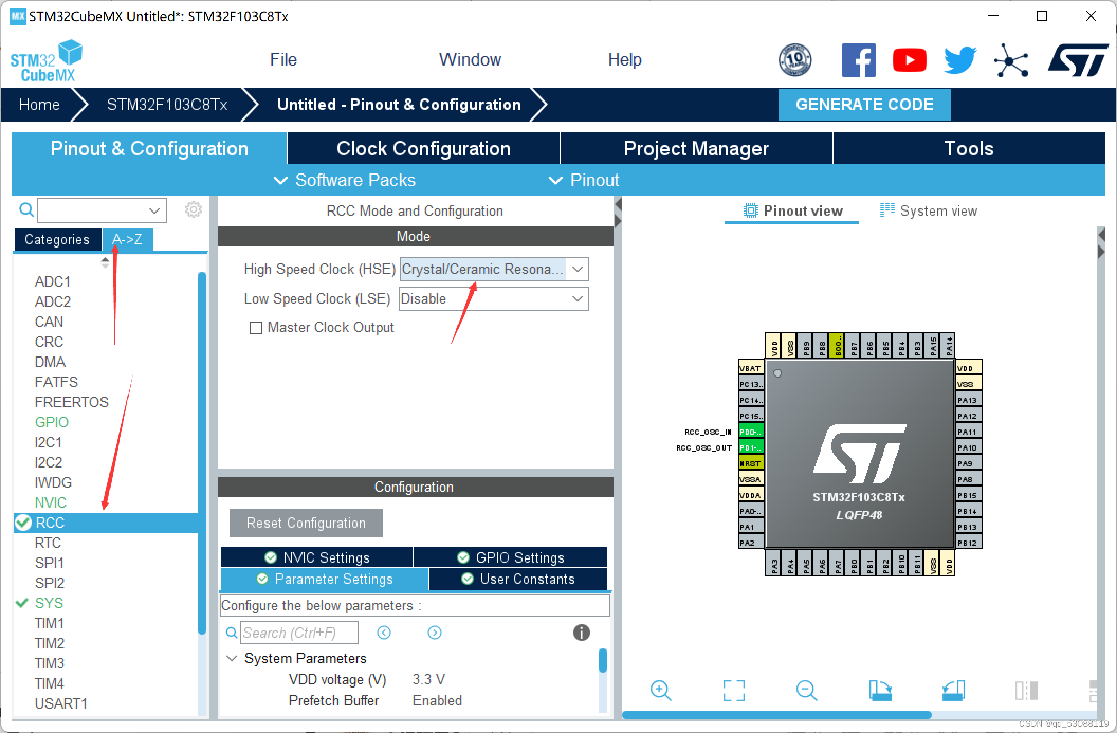This screenshot has height=733, width=1117.
Task: Click the peripheral search input field
Action: 95,209
